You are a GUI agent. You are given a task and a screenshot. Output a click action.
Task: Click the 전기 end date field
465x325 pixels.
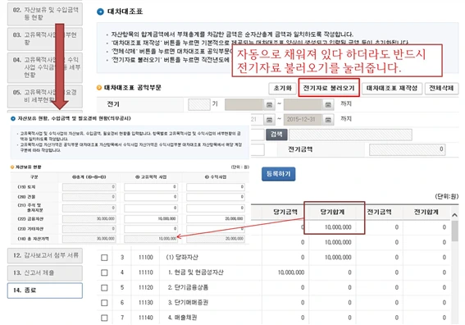click(303, 105)
